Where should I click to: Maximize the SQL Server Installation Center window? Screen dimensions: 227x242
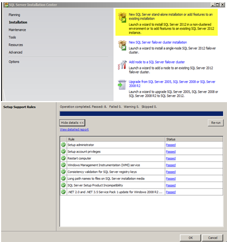217,5
